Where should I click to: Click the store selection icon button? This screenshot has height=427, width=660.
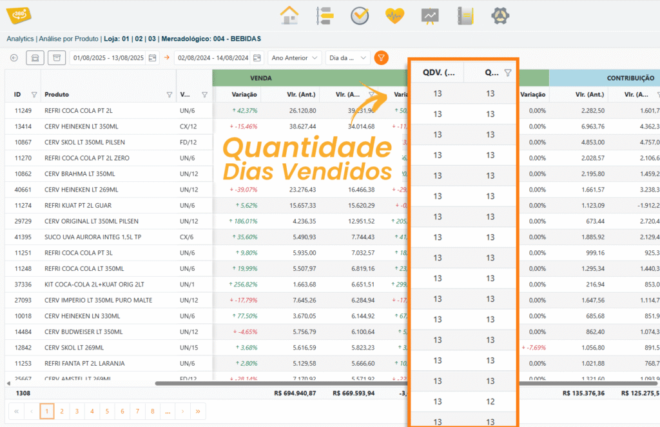(x=35, y=57)
